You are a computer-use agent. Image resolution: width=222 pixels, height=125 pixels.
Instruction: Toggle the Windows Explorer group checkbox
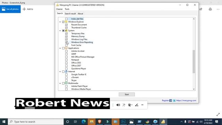pos(63,22)
